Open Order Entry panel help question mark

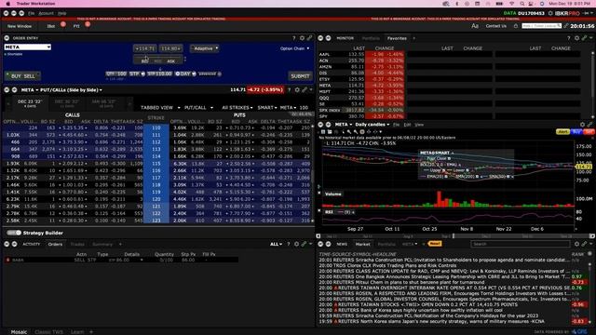(294, 38)
